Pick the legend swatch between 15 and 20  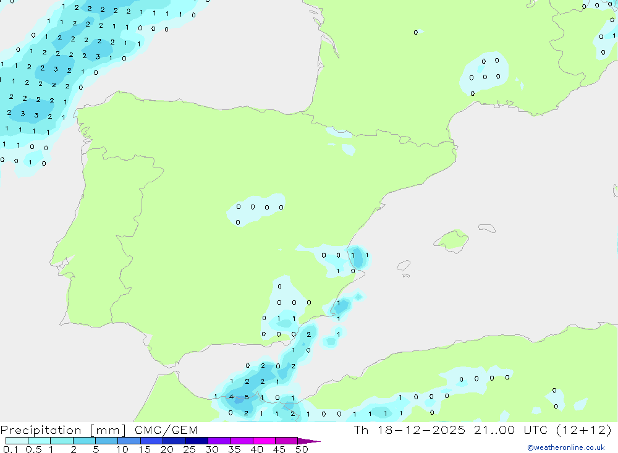pos(152,441)
